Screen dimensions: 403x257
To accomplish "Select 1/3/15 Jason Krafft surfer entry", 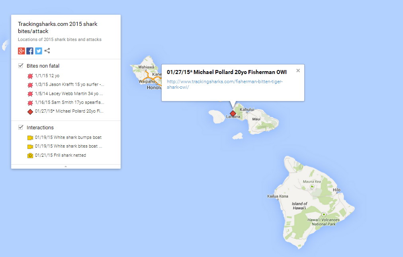I will tap(70, 84).
